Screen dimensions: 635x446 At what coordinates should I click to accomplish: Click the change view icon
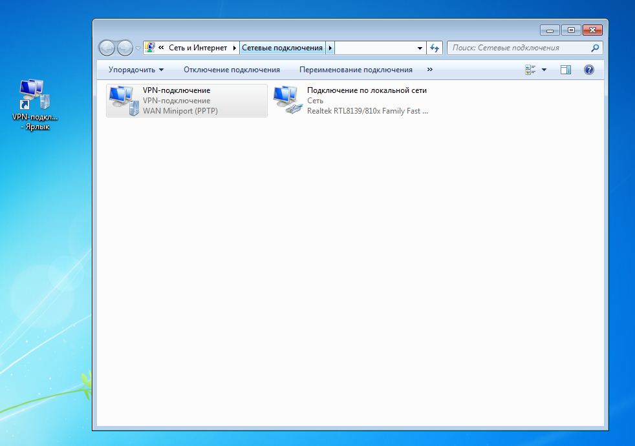point(531,70)
